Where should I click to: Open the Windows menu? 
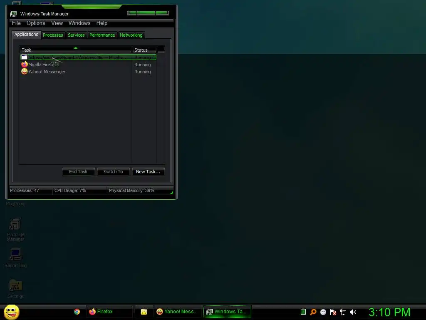tap(79, 23)
